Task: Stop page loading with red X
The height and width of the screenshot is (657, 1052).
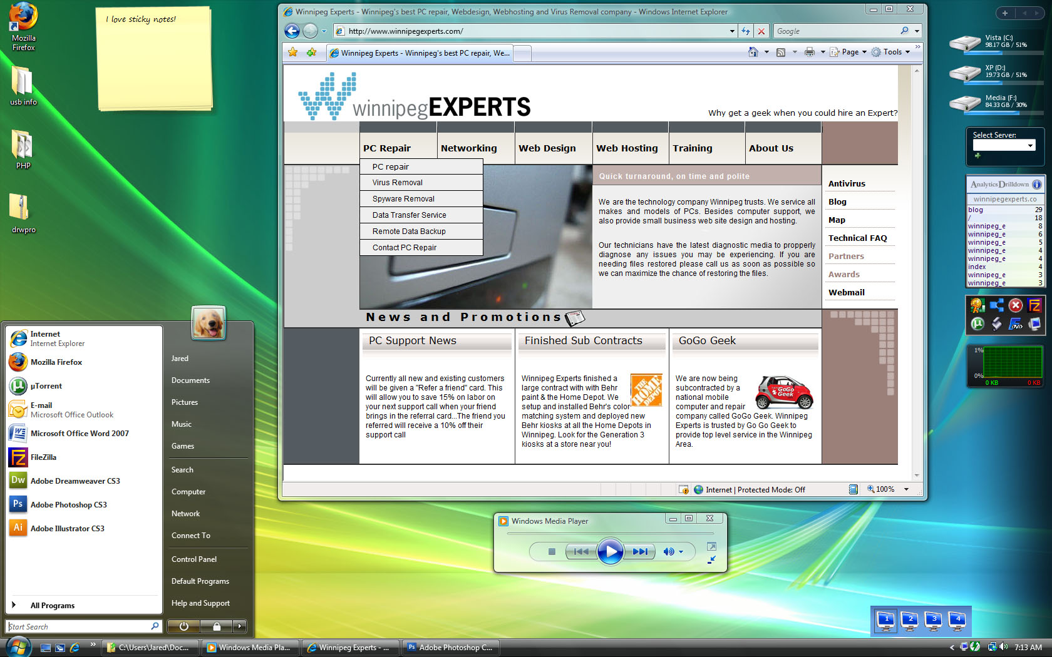Action: pos(761,31)
